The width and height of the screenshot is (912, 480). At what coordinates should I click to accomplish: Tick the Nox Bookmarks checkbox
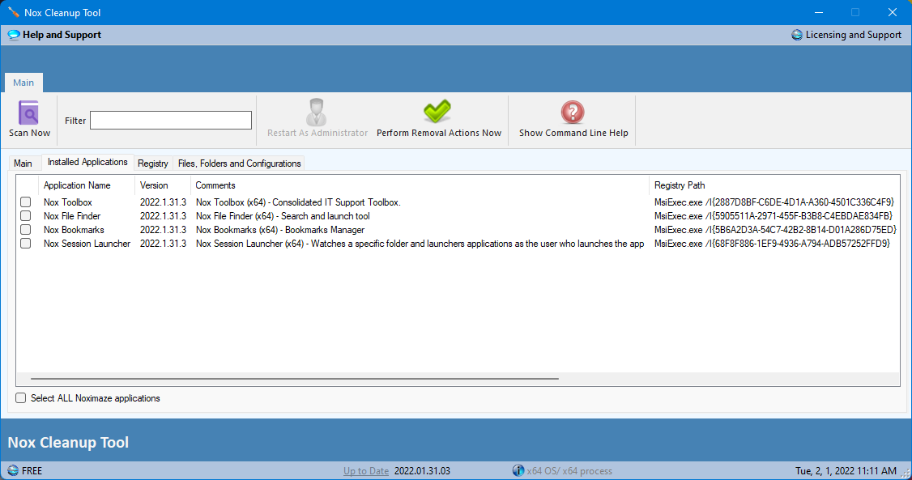pyautogui.click(x=26, y=230)
